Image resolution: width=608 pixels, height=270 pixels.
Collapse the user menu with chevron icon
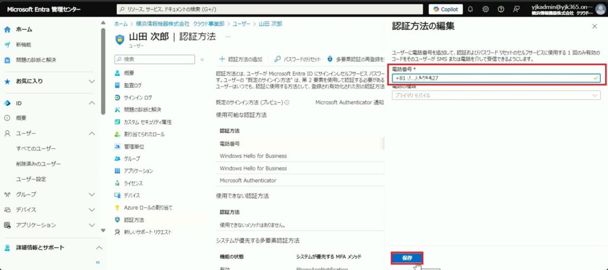pyautogui.click(x=202, y=60)
